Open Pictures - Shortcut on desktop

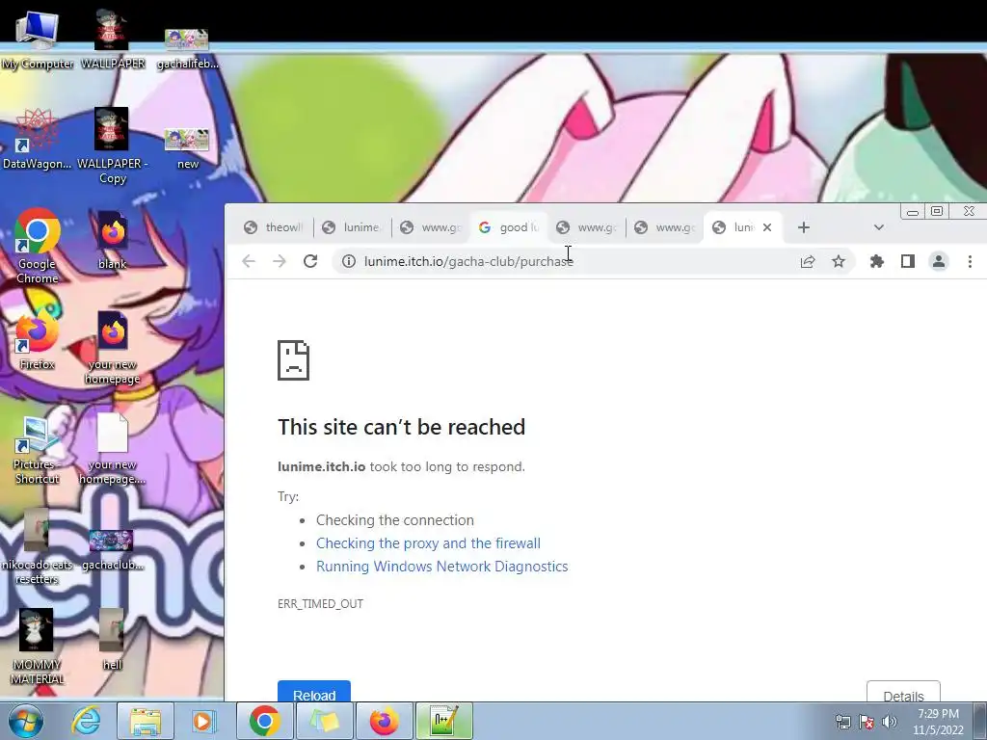point(38,449)
